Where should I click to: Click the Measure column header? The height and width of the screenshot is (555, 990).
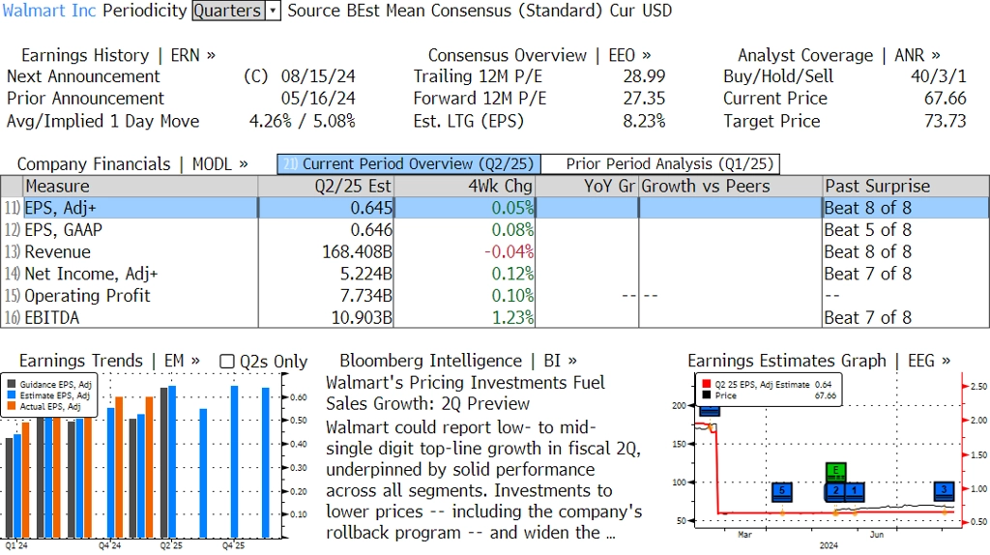coord(140,187)
